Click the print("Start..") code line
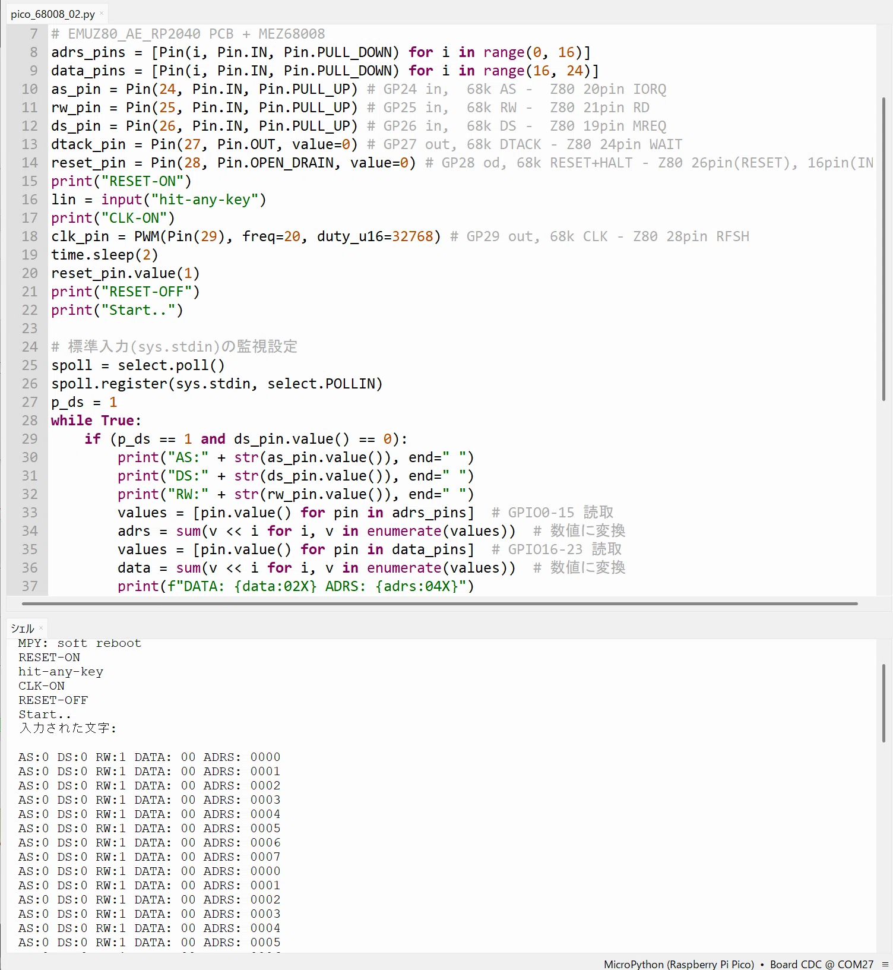Screen dimensions: 893x970 tap(117, 310)
